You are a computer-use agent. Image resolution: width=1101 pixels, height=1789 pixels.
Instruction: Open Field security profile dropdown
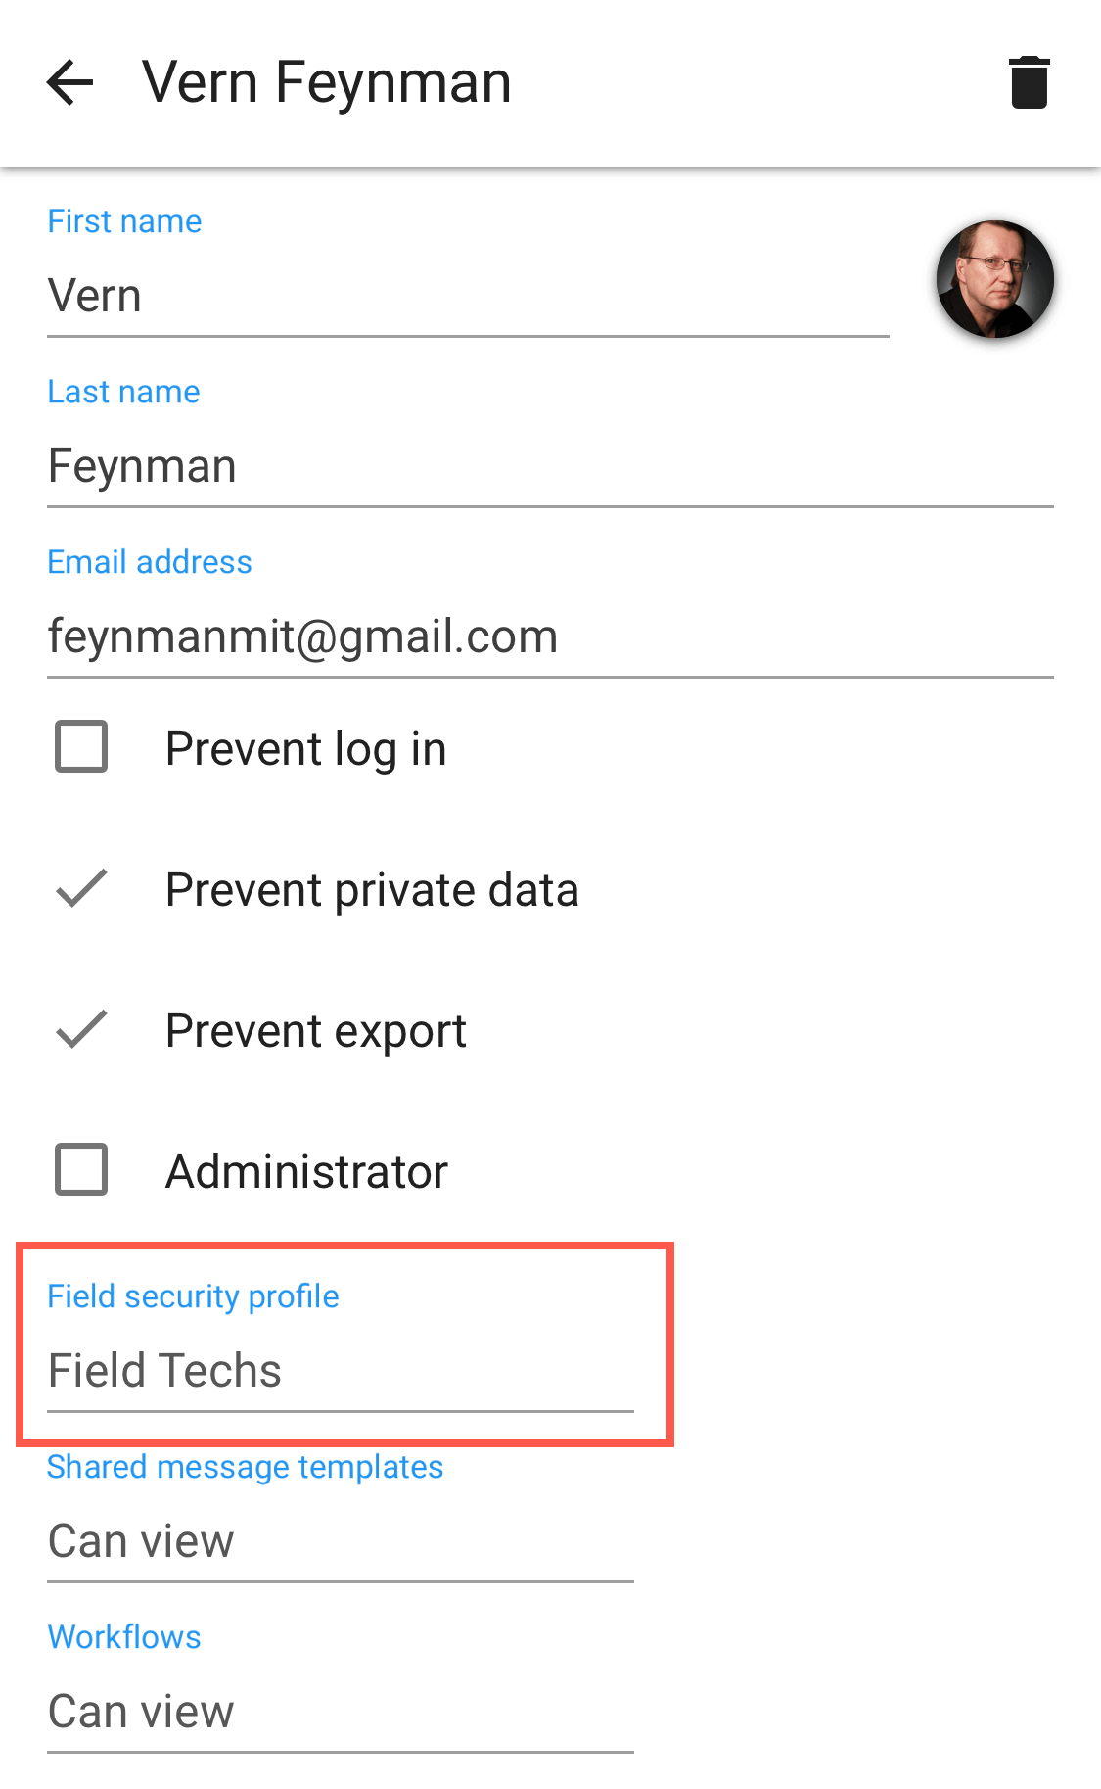pyautogui.click(x=341, y=1345)
